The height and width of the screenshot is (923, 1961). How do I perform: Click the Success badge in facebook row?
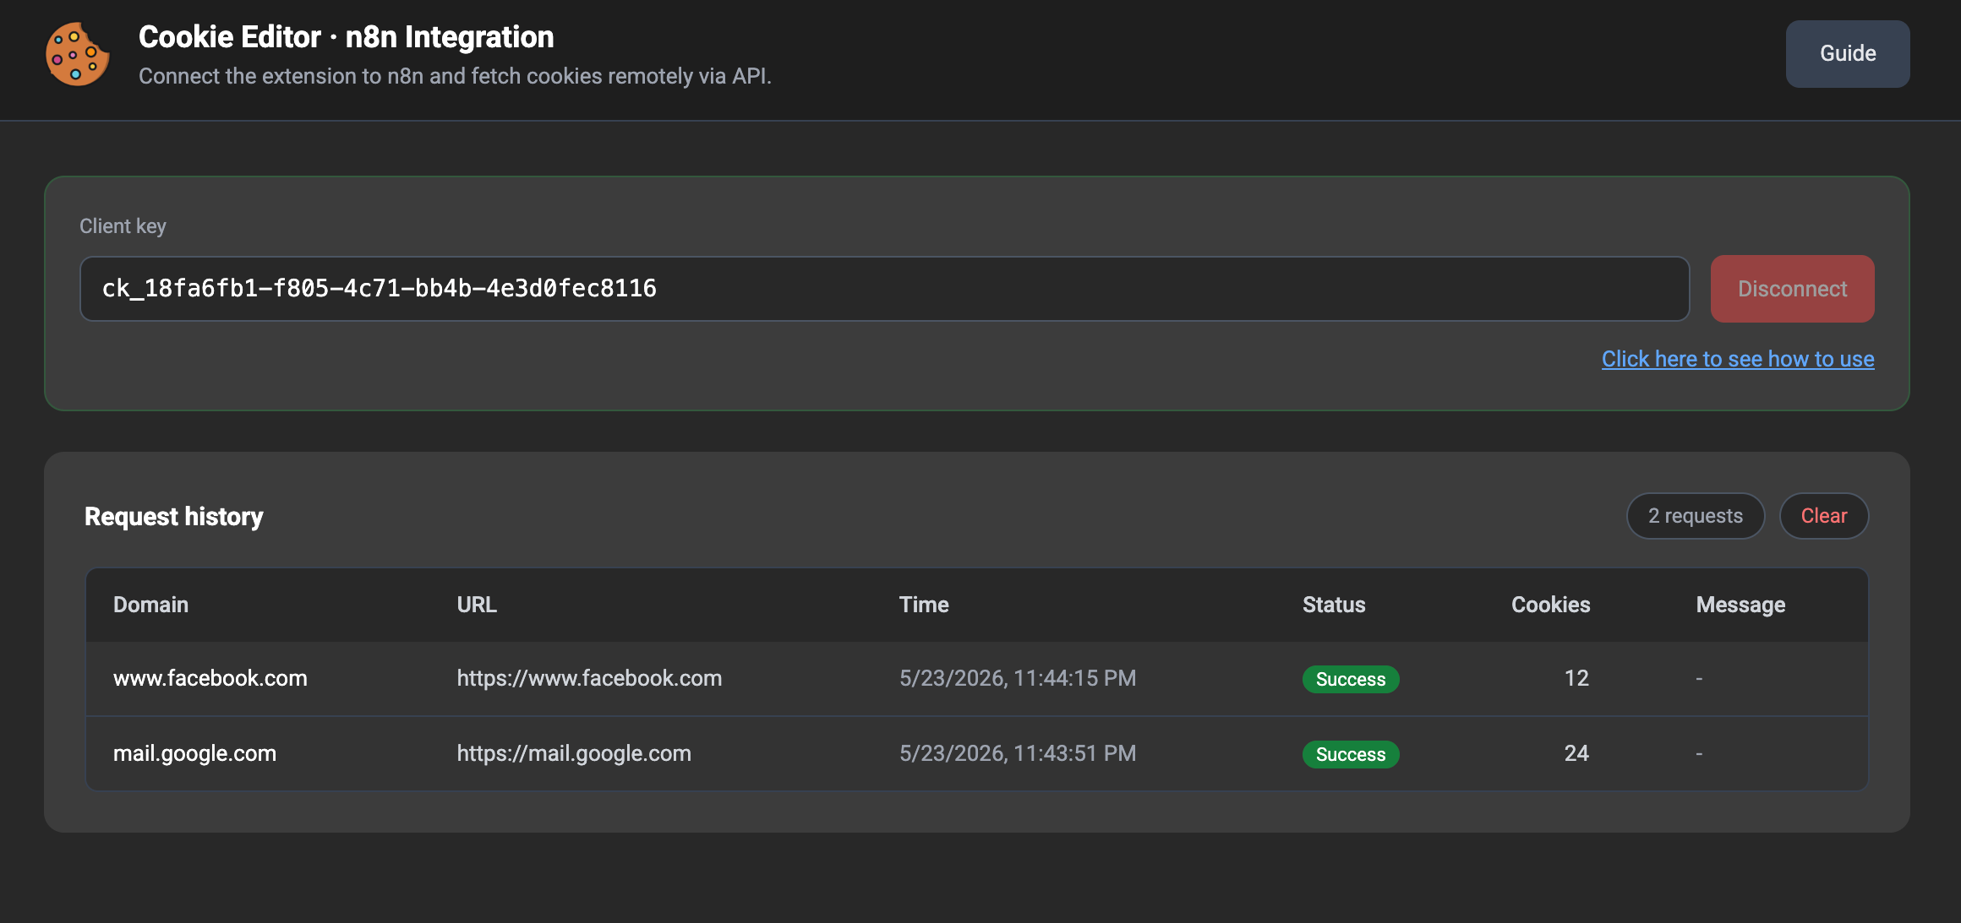click(x=1351, y=679)
